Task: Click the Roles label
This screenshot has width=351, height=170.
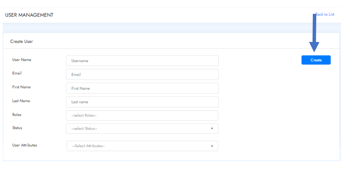Action: [x=17, y=115]
